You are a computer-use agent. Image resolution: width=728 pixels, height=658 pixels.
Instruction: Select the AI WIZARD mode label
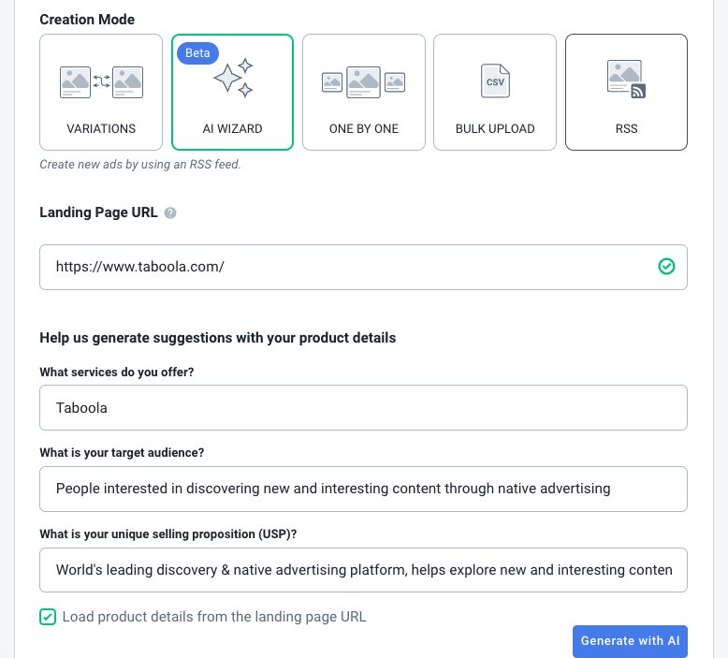pos(233,128)
